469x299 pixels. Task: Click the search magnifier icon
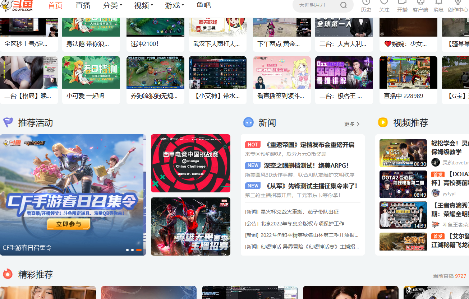click(x=343, y=5)
